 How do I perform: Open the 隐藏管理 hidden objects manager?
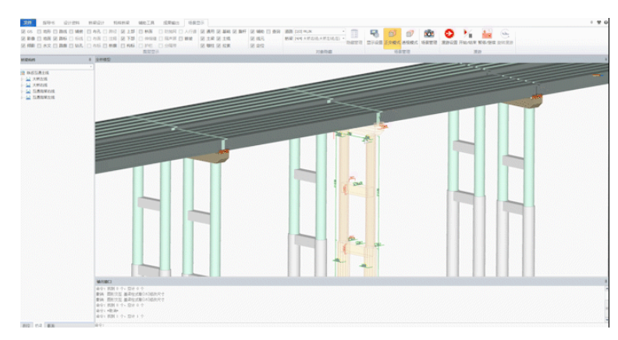[x=354, y=37]
